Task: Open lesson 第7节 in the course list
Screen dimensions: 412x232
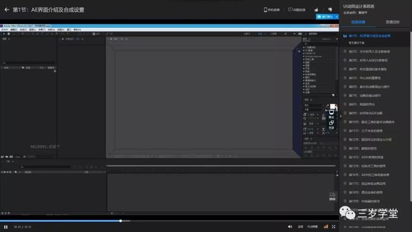Action: pyautogui.click(x=364, y=96)
